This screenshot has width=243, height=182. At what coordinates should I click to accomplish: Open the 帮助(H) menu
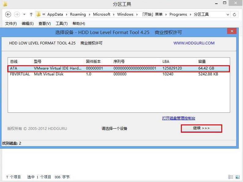tap(79, 24)
